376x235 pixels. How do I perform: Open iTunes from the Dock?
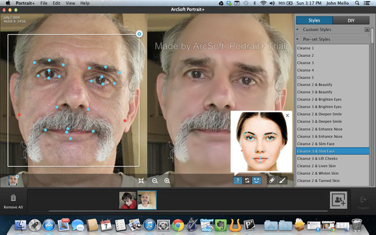coord(149,225)
